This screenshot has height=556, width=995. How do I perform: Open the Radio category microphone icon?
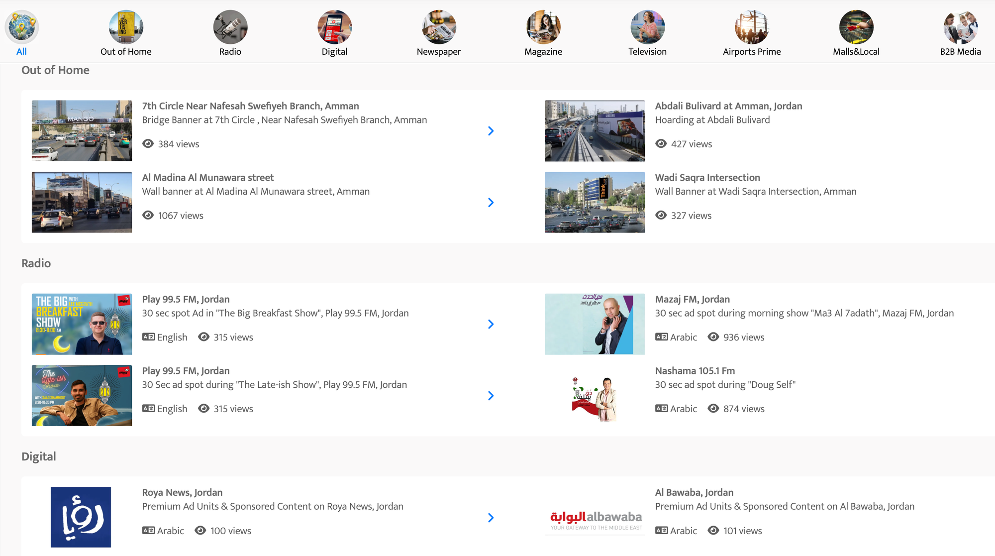(x=230, y=27)
